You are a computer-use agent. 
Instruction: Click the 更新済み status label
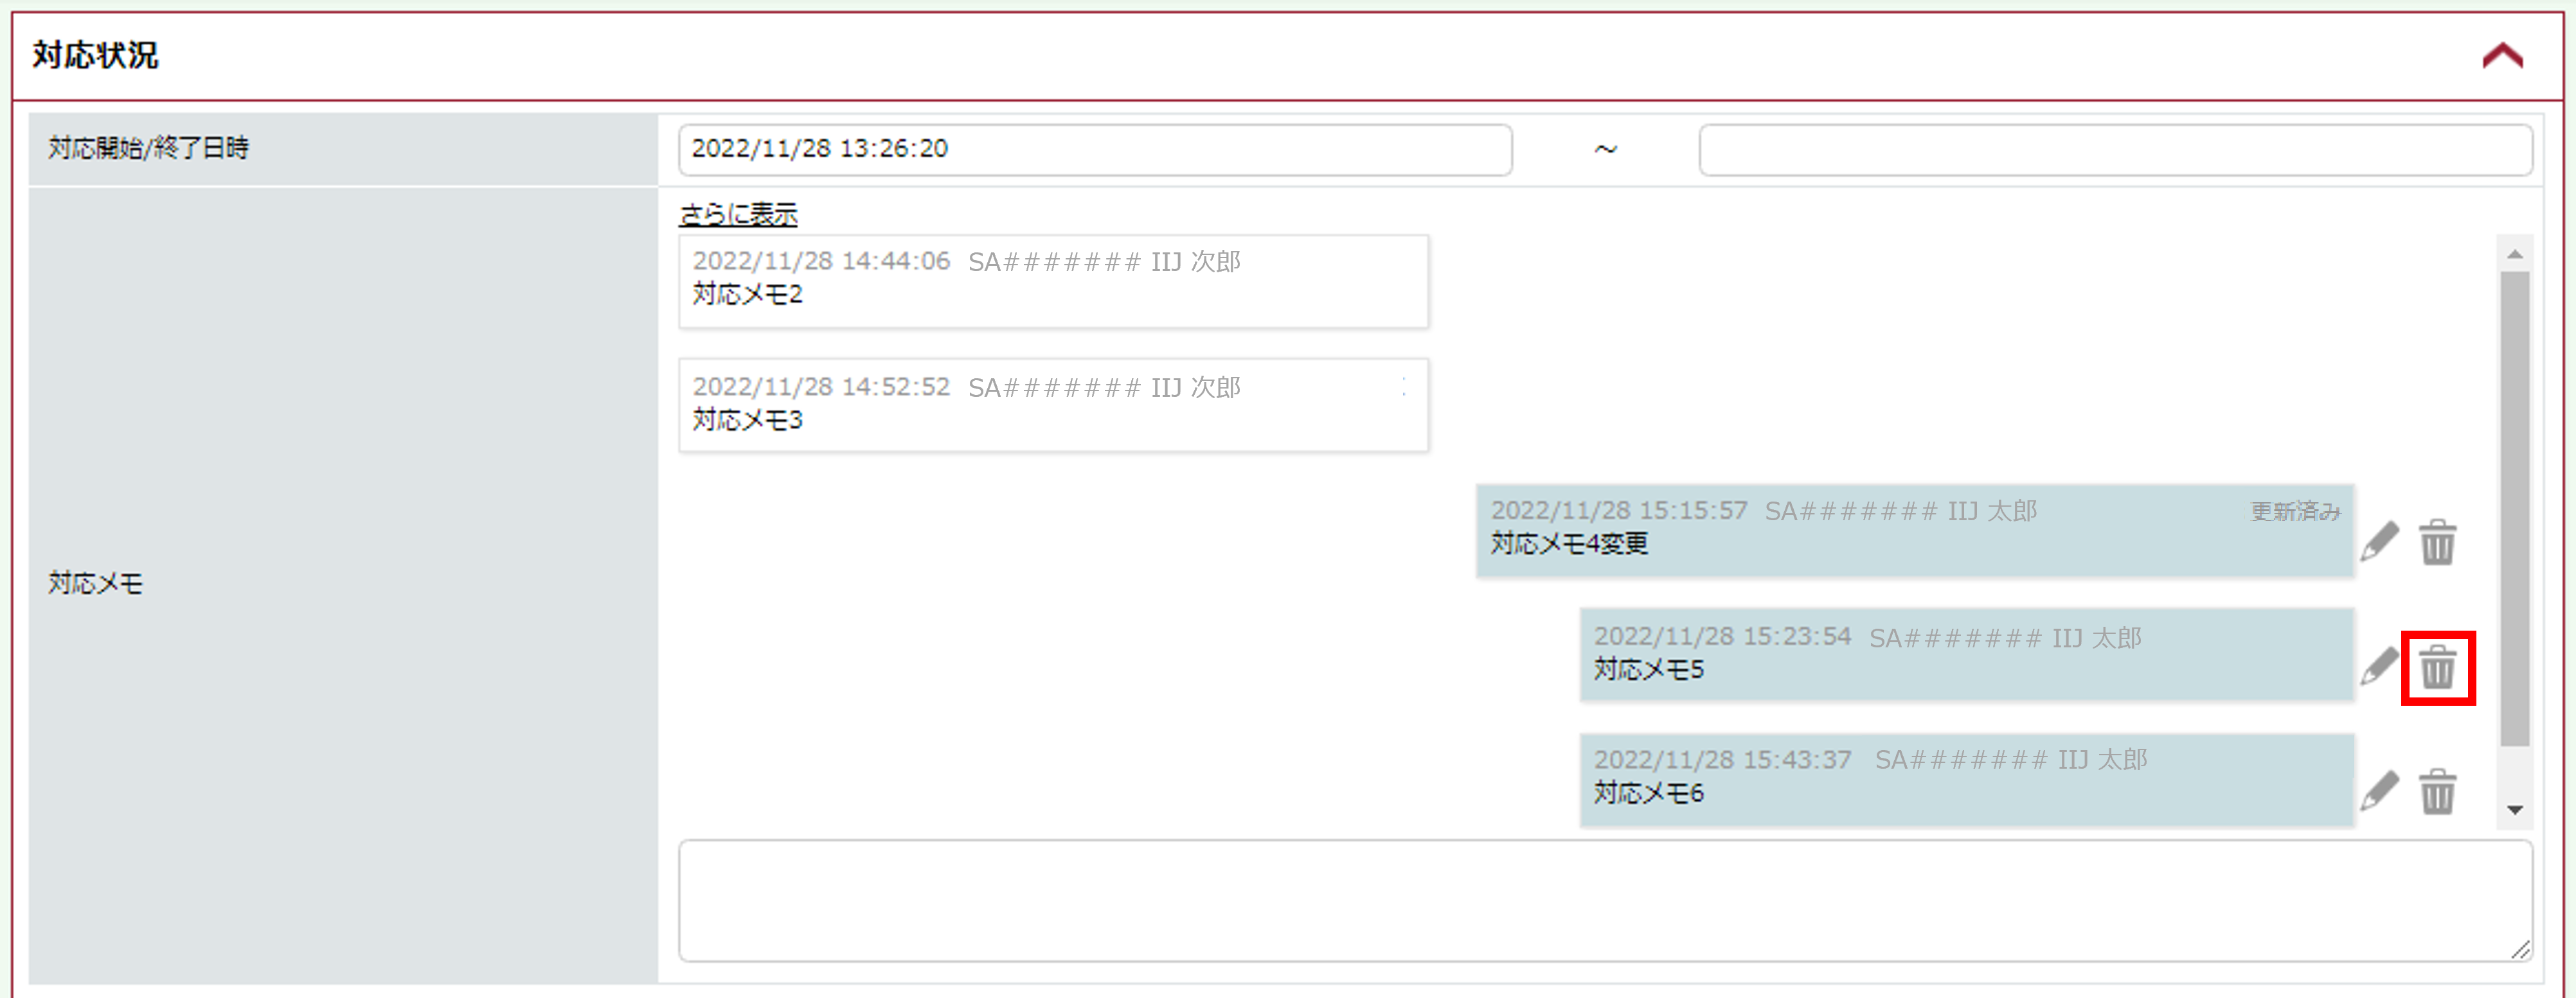coord(2295,511)
